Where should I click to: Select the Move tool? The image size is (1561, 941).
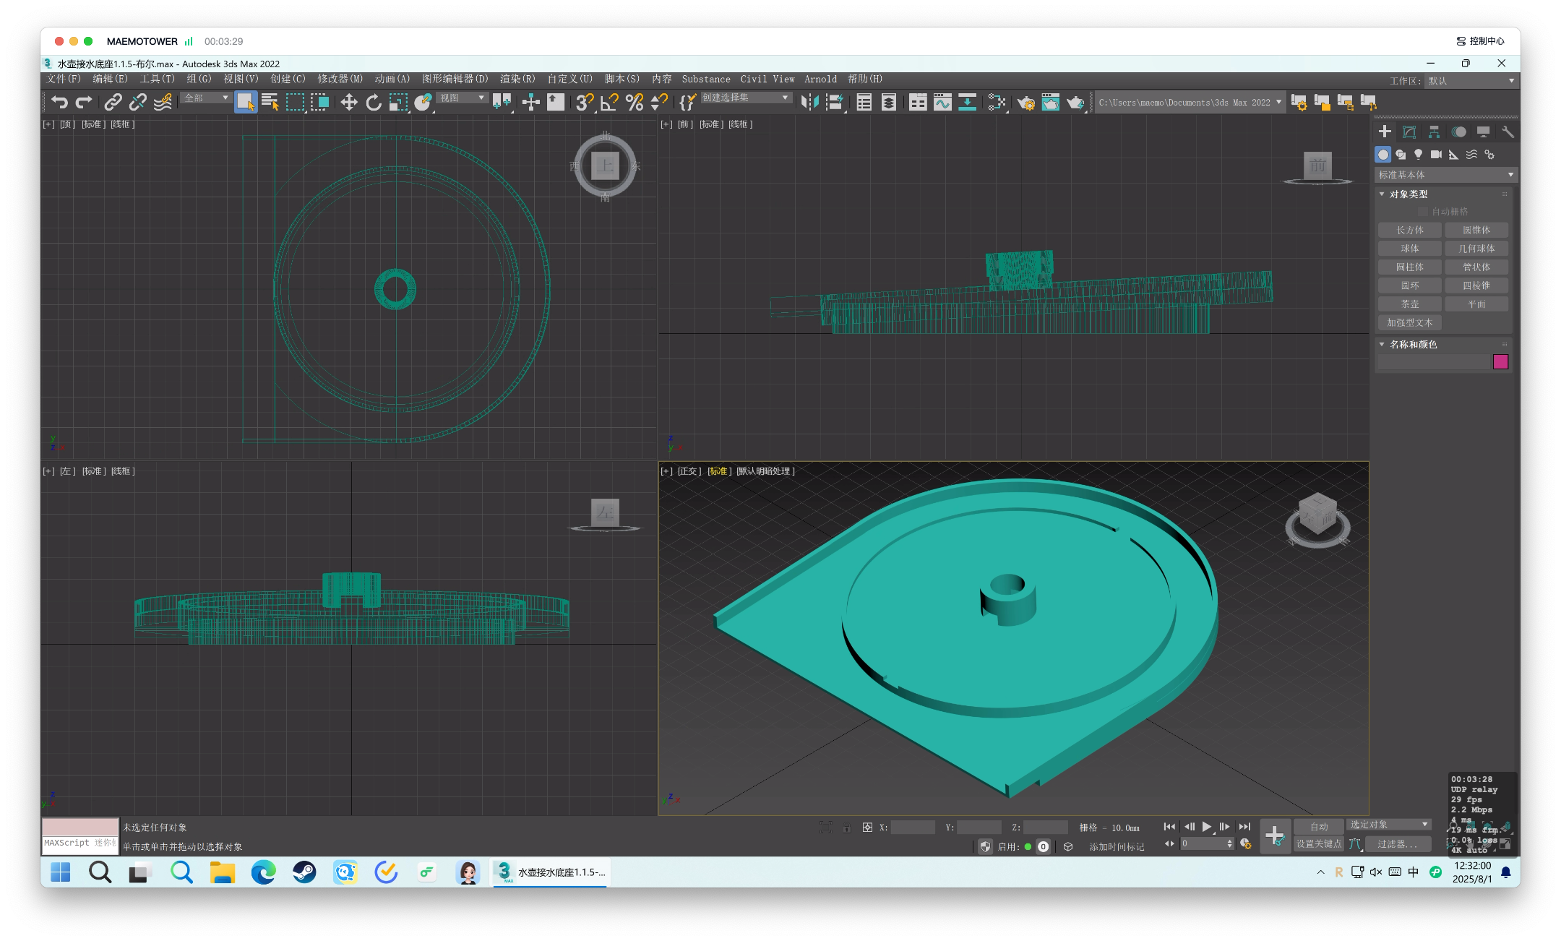pos(349,102)
